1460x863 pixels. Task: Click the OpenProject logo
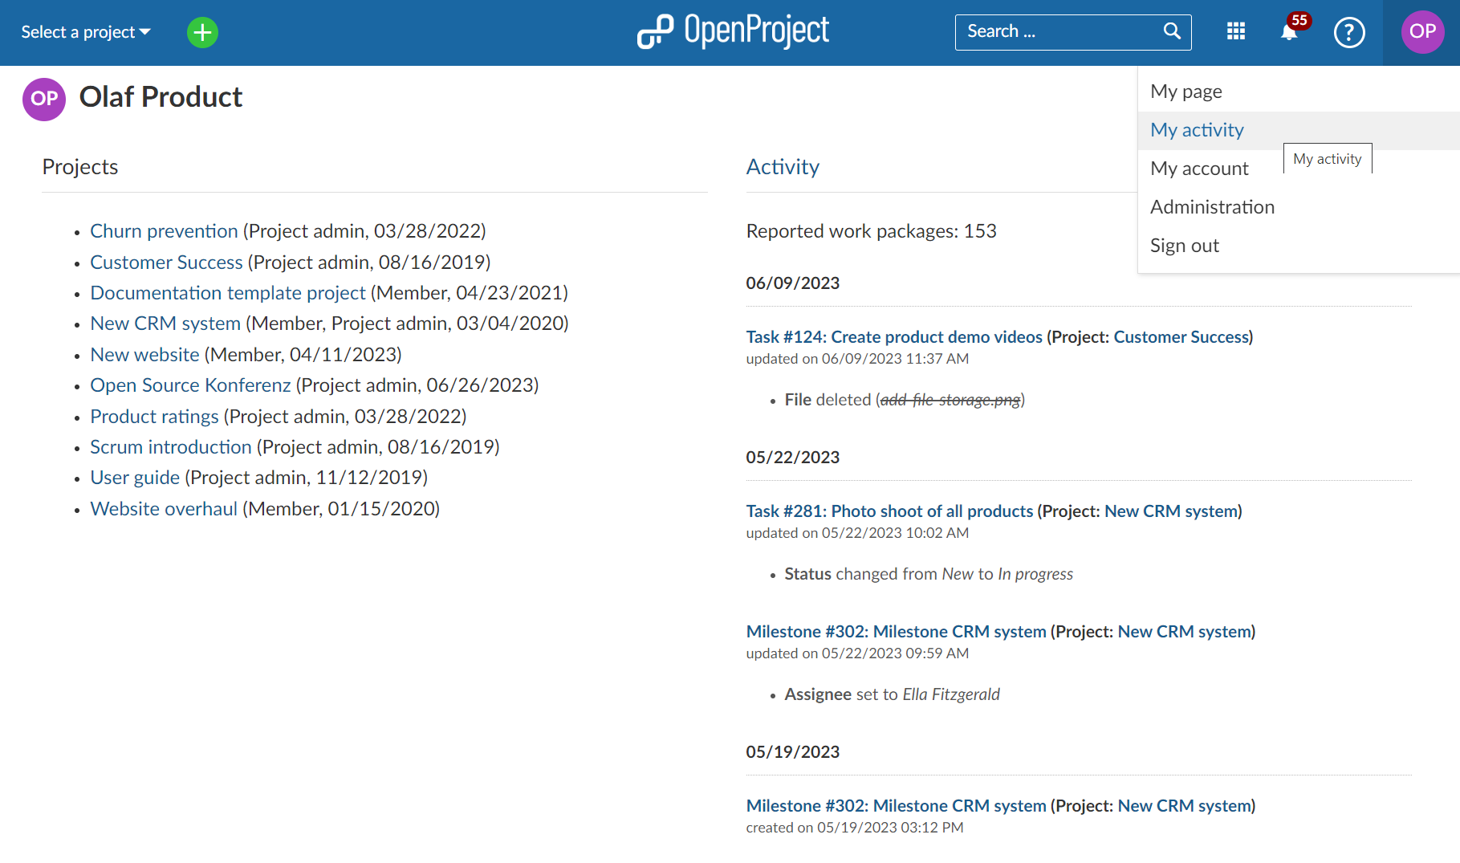click(x=733, y=32)
